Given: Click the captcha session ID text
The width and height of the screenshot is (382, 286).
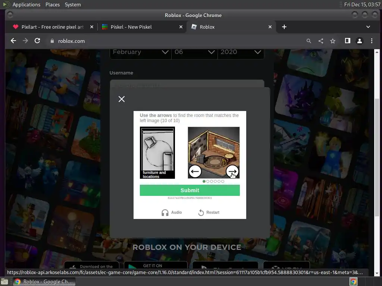Looking at the screenshot, I should point(190,198).
